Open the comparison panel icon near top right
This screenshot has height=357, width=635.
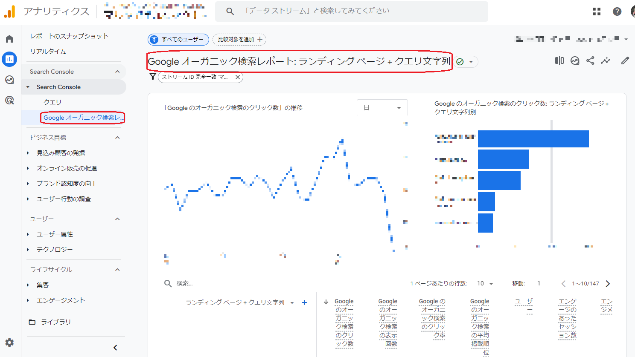point(559,60)
